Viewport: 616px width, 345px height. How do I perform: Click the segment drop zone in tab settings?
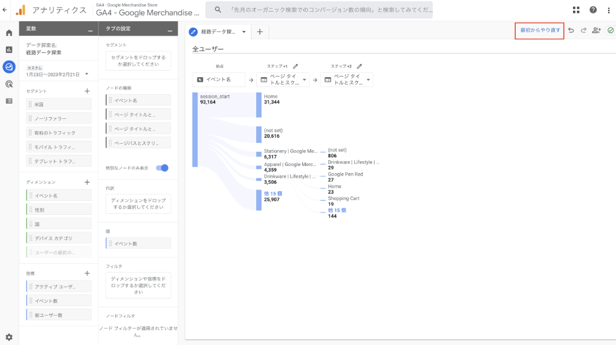[x=138, y=61]
